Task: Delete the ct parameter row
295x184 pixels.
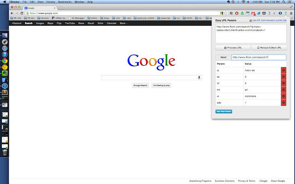Action: pos(283,83)
